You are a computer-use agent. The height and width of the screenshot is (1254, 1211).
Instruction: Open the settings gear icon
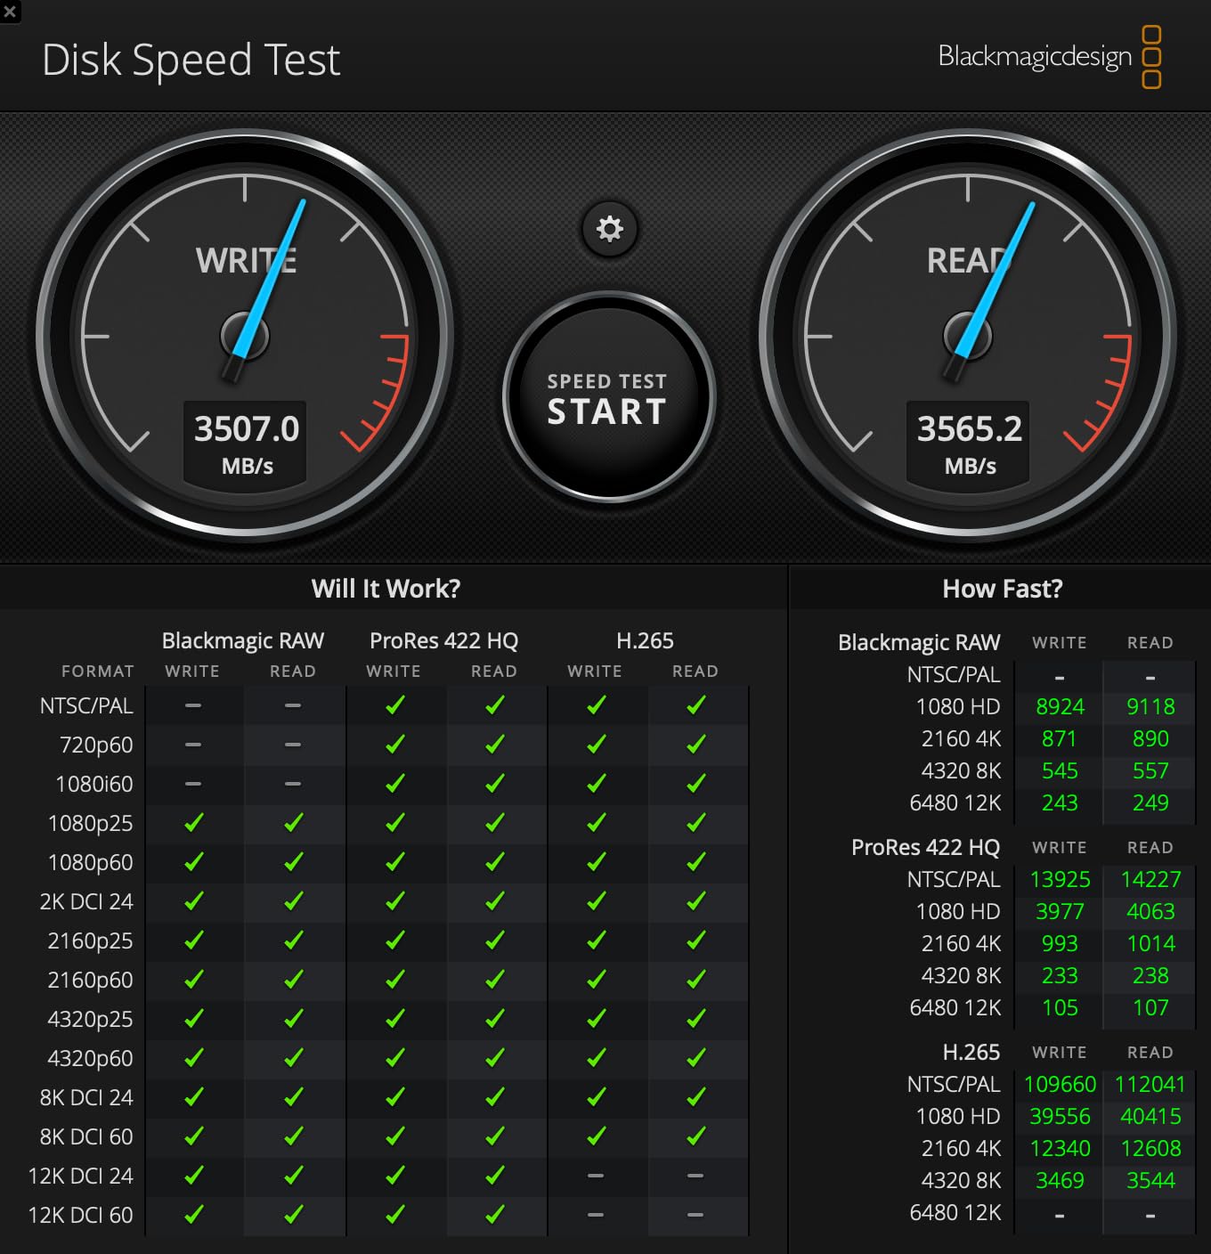[x=609, y=229]
